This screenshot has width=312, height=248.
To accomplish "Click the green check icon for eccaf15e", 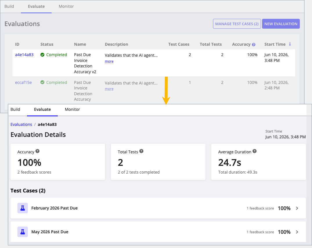I will [42, 82].
